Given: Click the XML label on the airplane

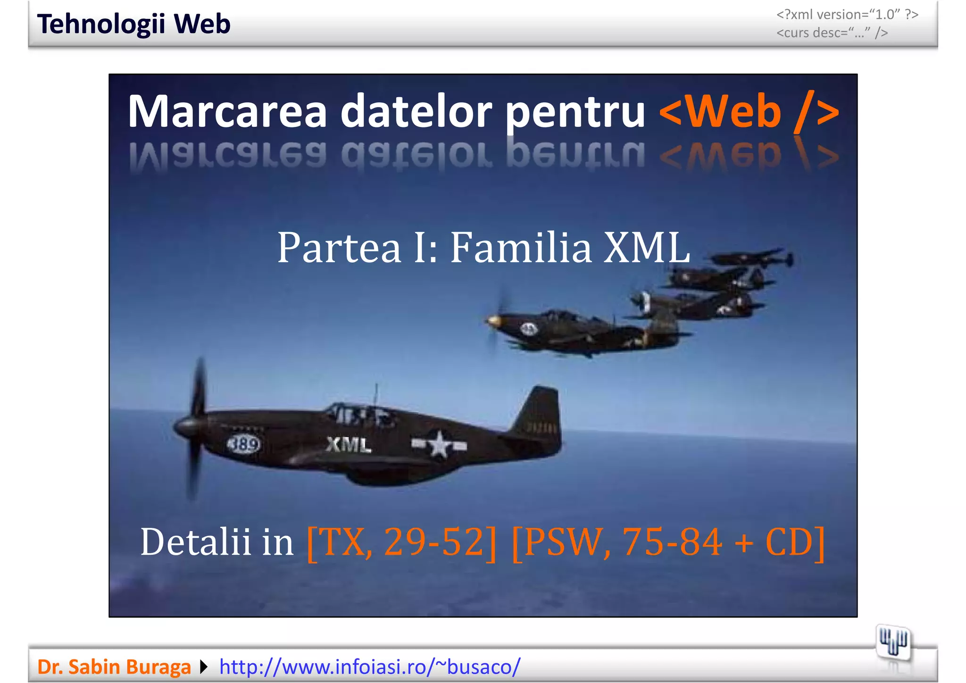Looking at the screenshot, I should click(x=349, y=444).
